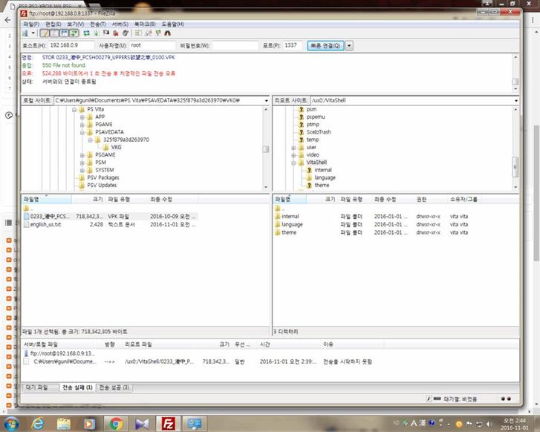Open the remote site path dropdown

516,100
